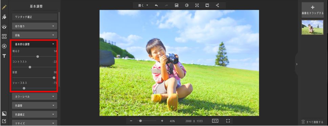328x126 pixels.
Task: Zoom in with the plus button
Action: click(x=162, y=121)
